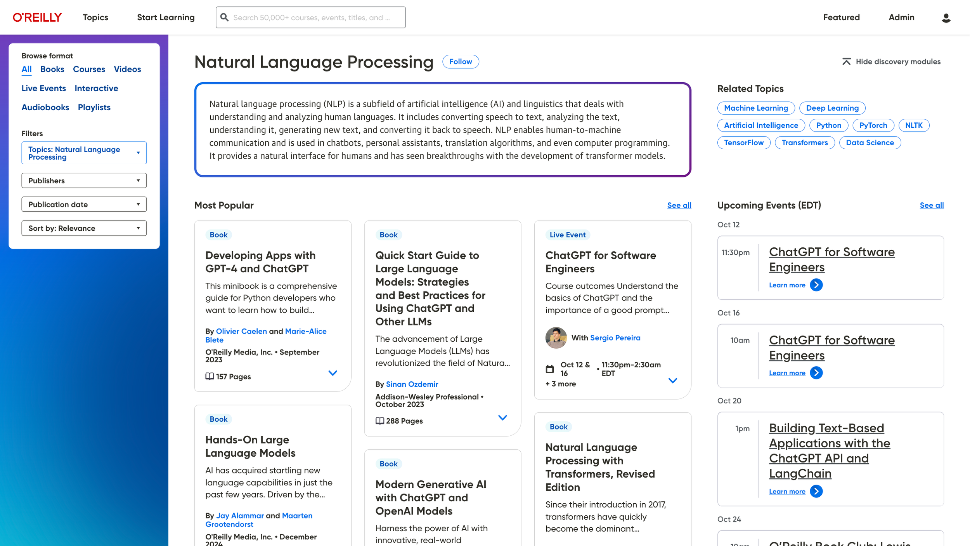Click the Hide discovery modules collapse icon
The height and width of the screenshot is (546, 970).
tap(846, 62)
